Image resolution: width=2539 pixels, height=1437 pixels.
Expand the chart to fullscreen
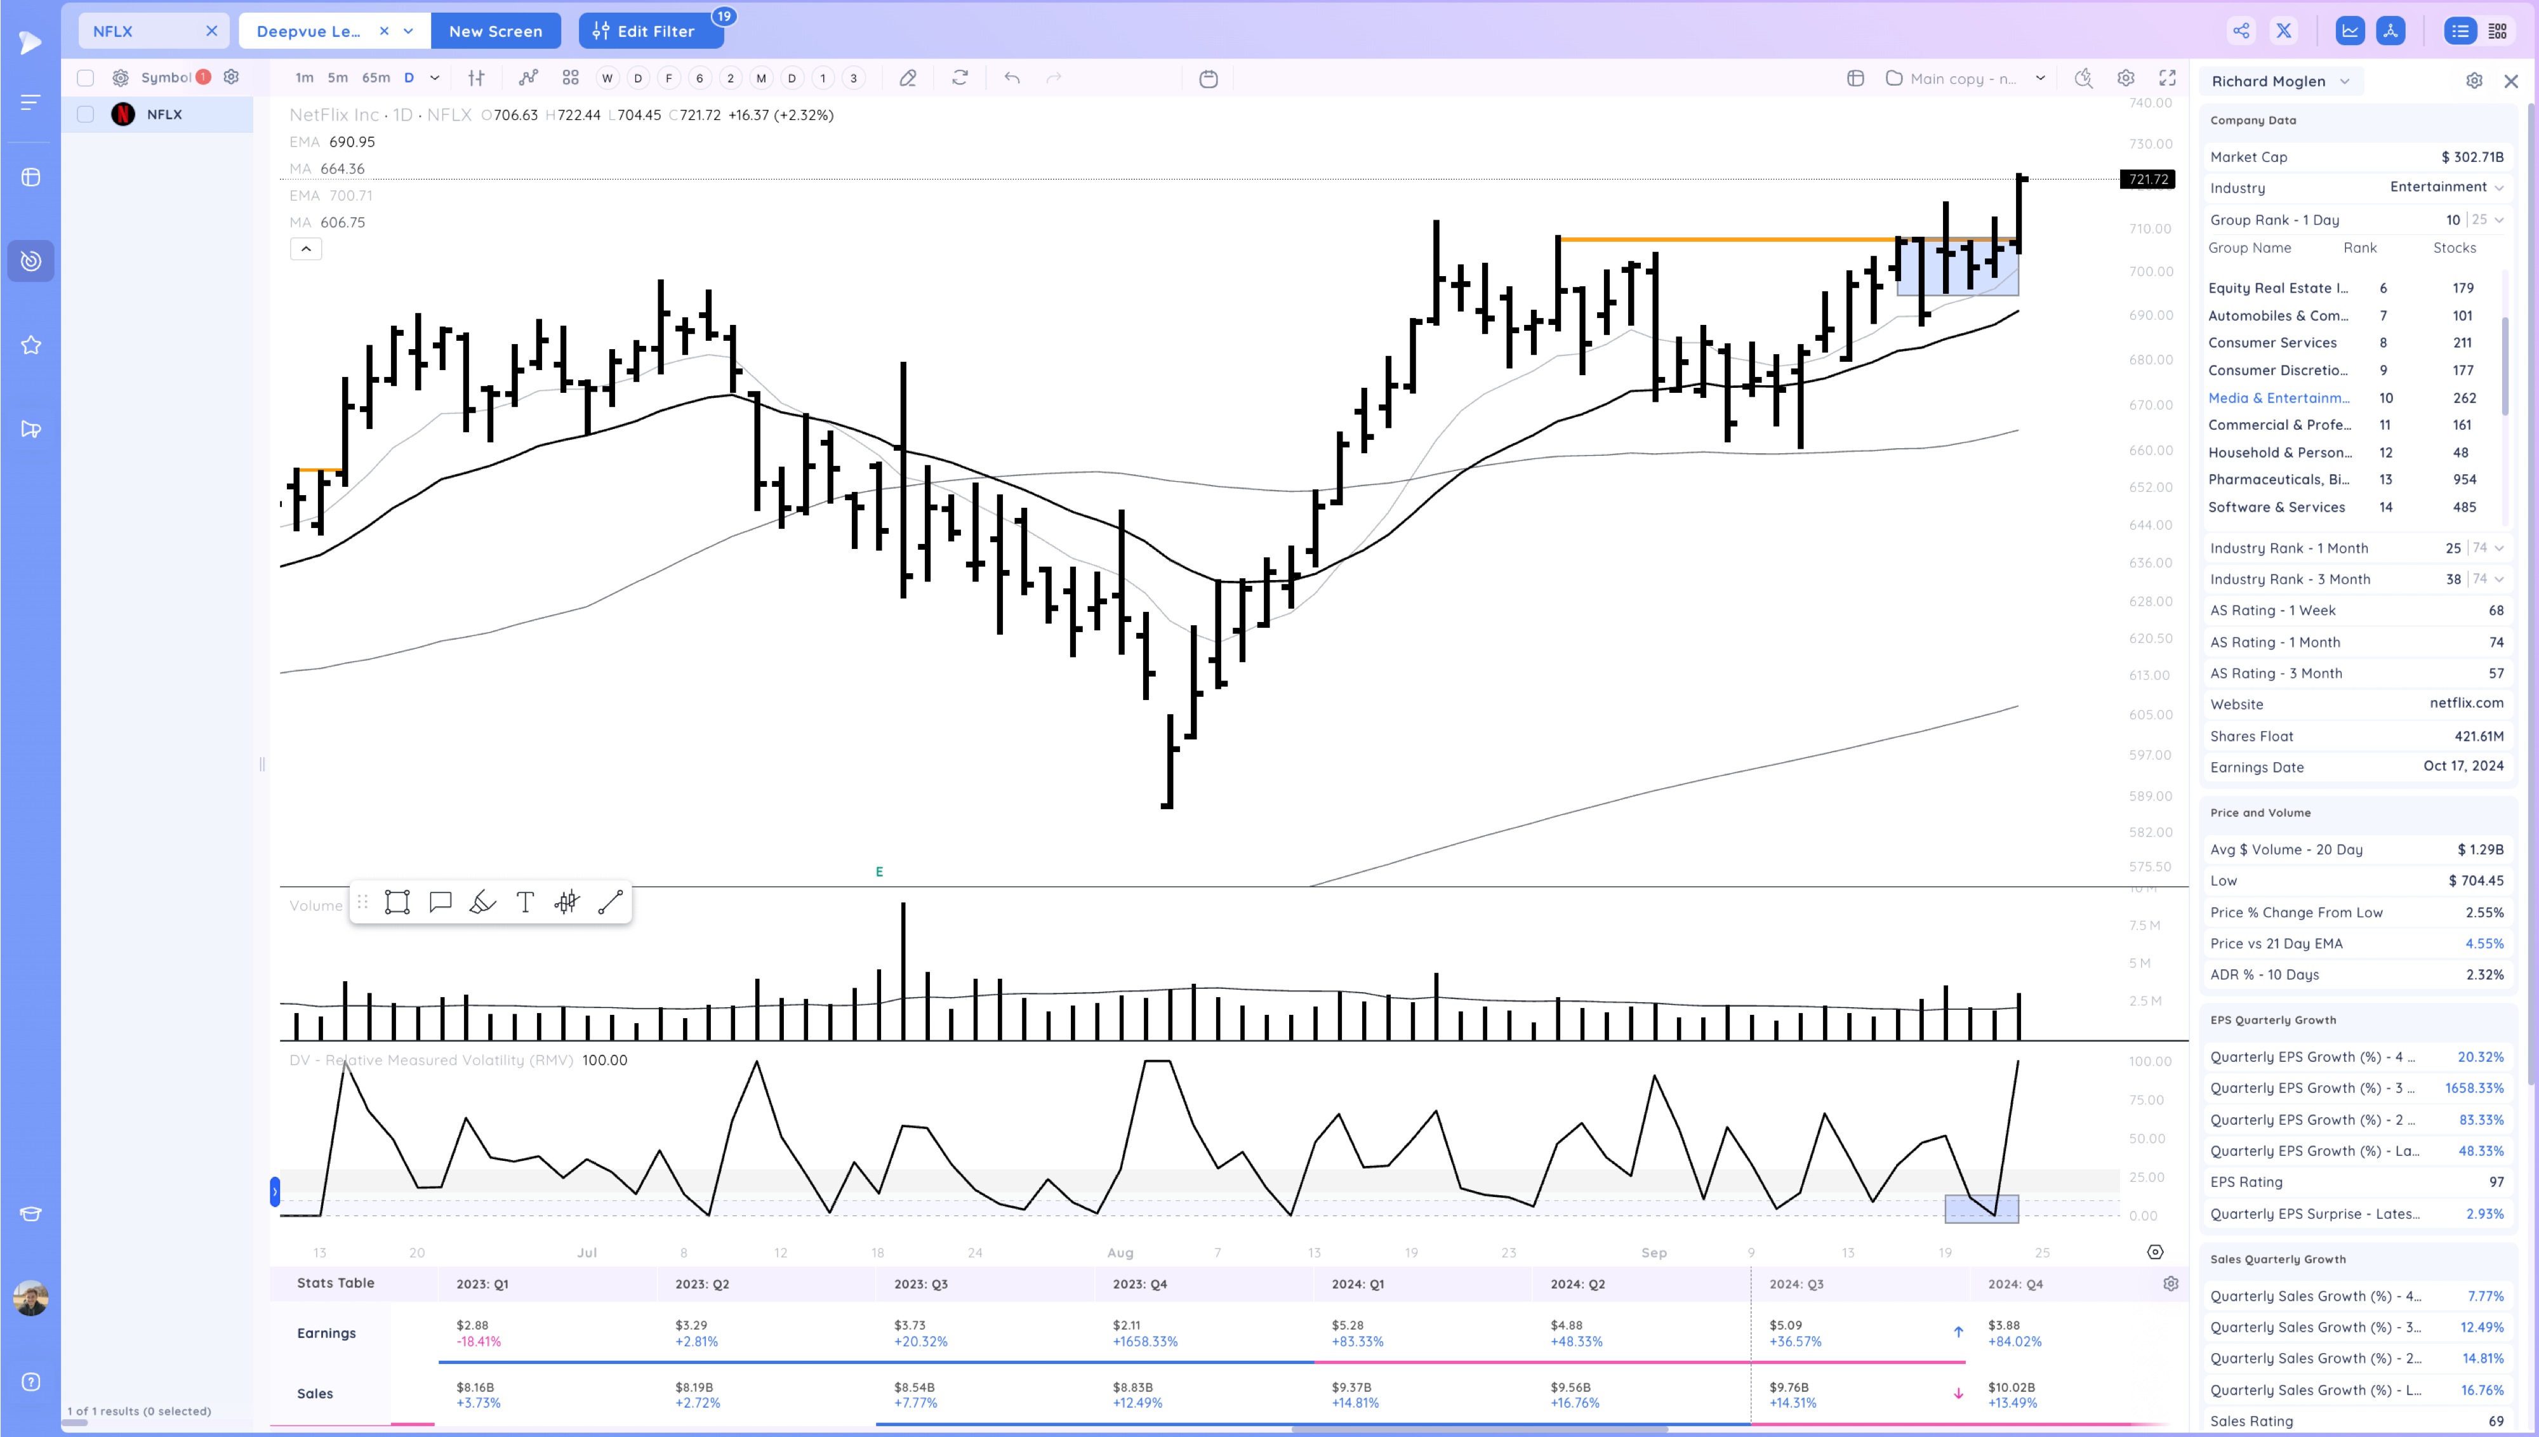[2167, 78]
